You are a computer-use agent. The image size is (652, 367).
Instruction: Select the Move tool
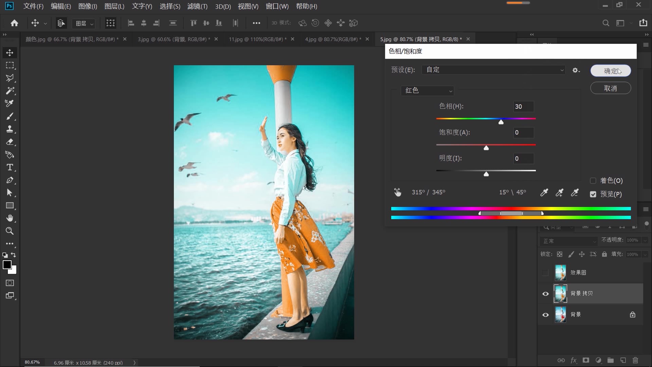(x=10, y=53)
